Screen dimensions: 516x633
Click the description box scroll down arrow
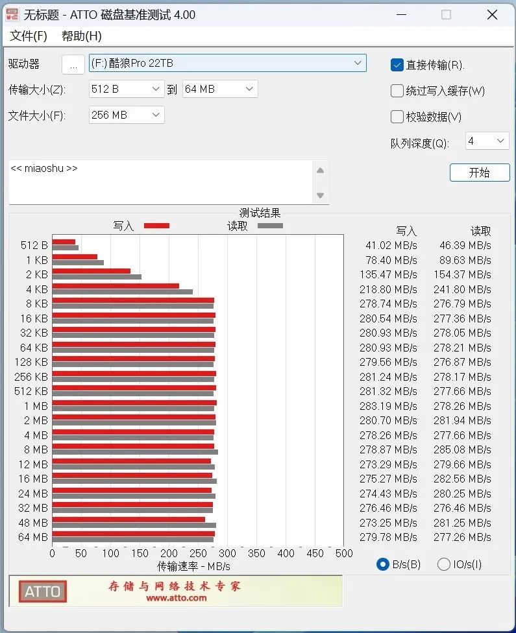point(321,195)
